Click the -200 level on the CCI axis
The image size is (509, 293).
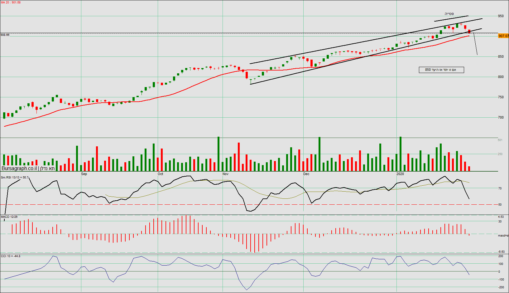click(501, 287)
